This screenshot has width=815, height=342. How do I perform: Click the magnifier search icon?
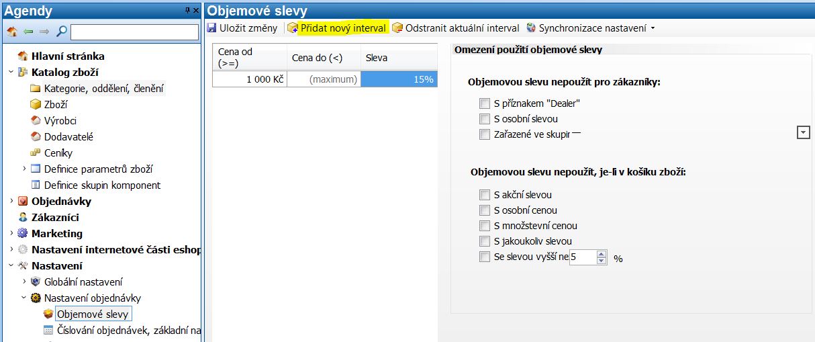pyautogui.click(x=61, y=32)
